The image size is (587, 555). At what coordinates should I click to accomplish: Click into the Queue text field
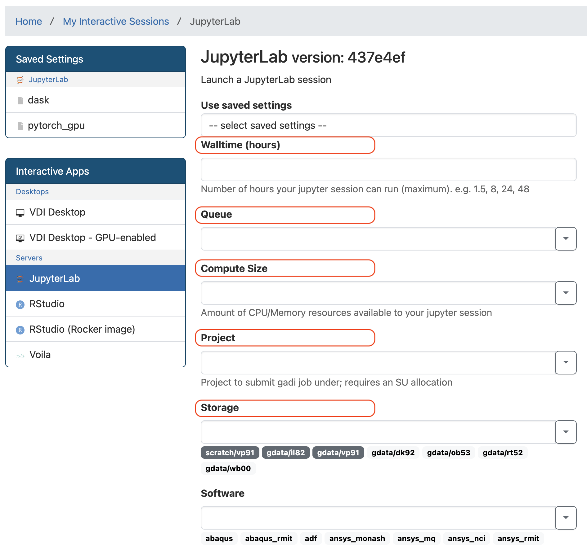pyautogui.click(x=378, y=238)
